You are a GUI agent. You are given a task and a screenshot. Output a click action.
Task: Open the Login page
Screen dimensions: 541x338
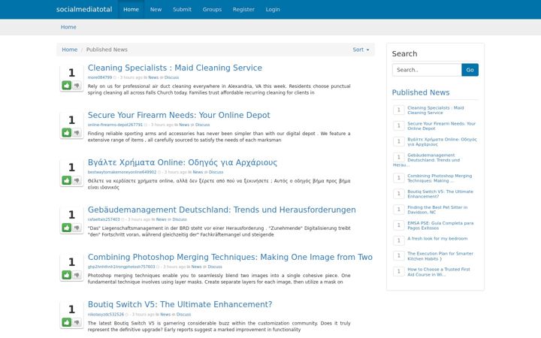click(x=273, y=9)
